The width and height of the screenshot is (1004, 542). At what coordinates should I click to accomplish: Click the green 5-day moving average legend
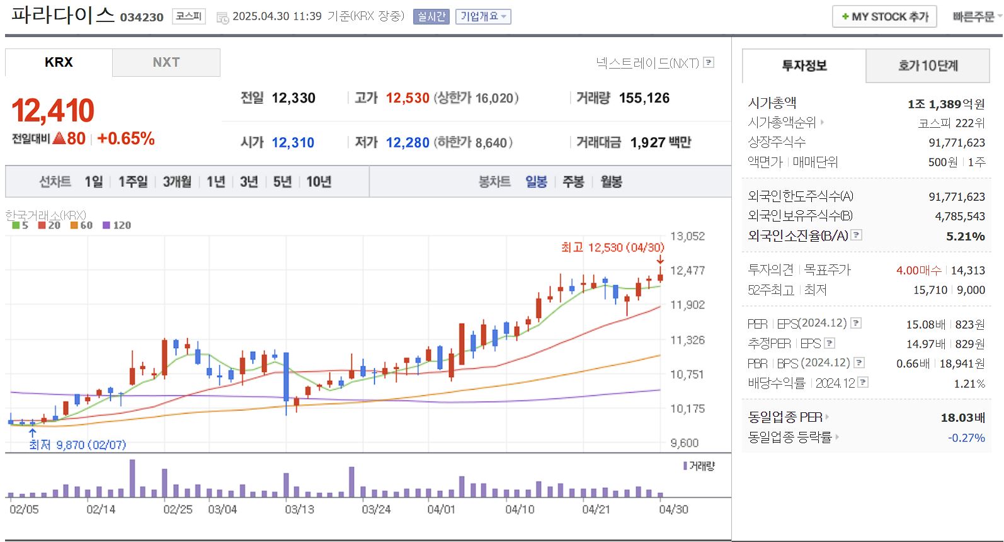click(x=20, y=225)
